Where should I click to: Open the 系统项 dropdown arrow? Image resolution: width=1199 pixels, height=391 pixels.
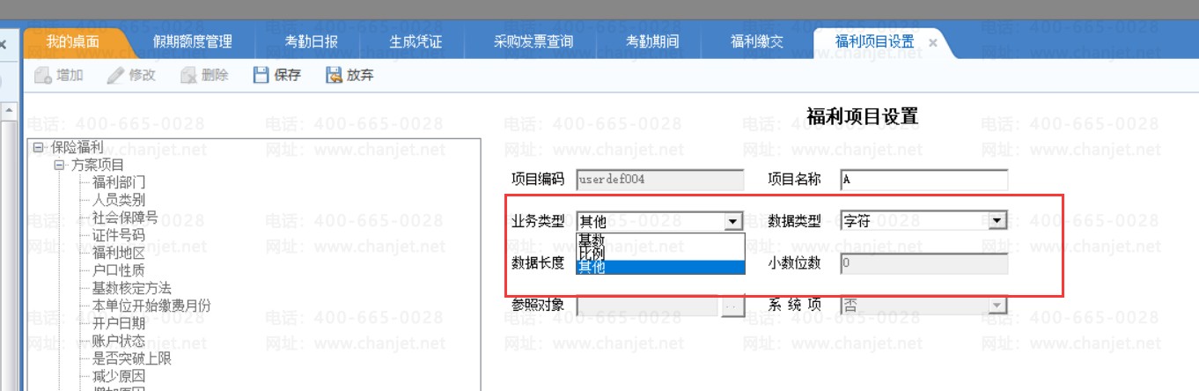[x=997, y=306]
